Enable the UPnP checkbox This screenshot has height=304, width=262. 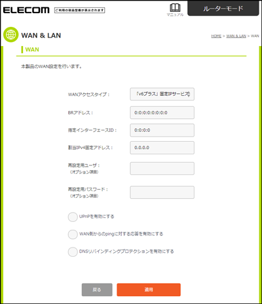pyautogui.click(x=73, y=217)
